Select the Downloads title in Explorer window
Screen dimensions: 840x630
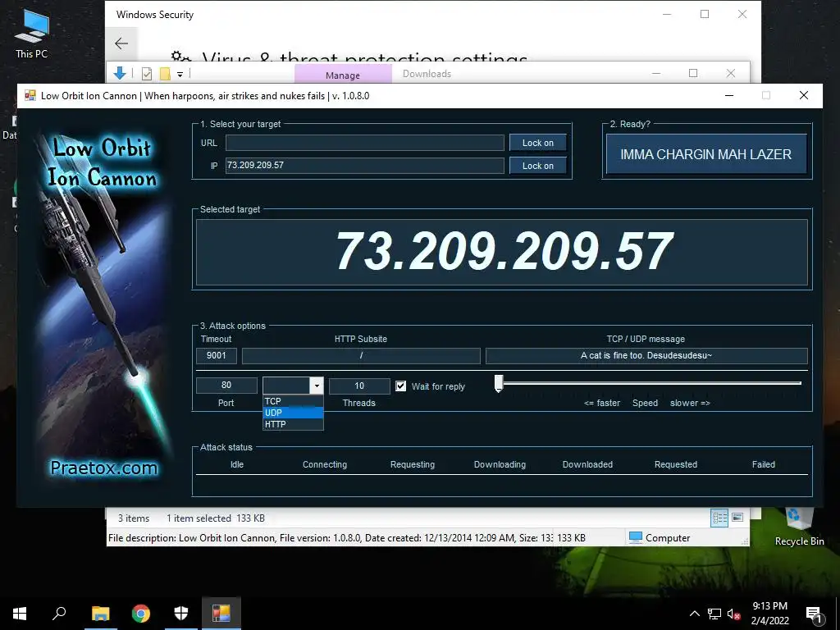point(427,74)
